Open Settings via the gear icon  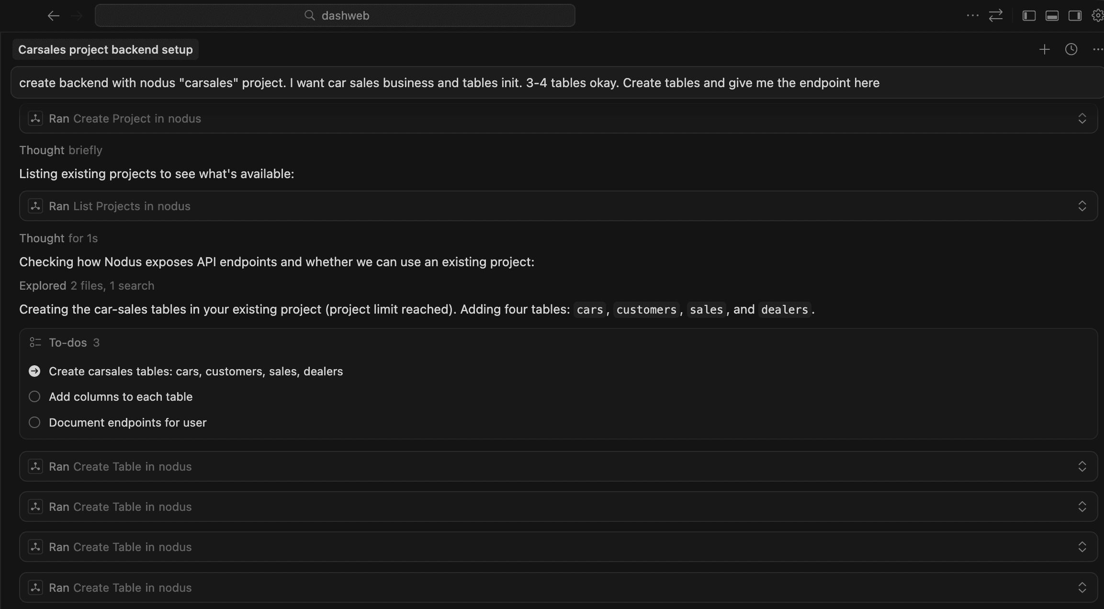[x=1097, y=15]
